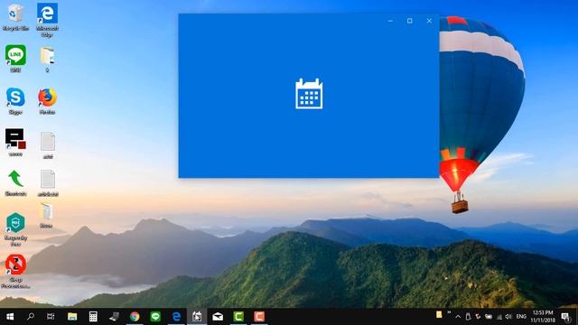The image size is (578, 325).
Task: Click the gray device icon after Calculator on taskbar
Action: pyautogui.click(x=114, y=317)
